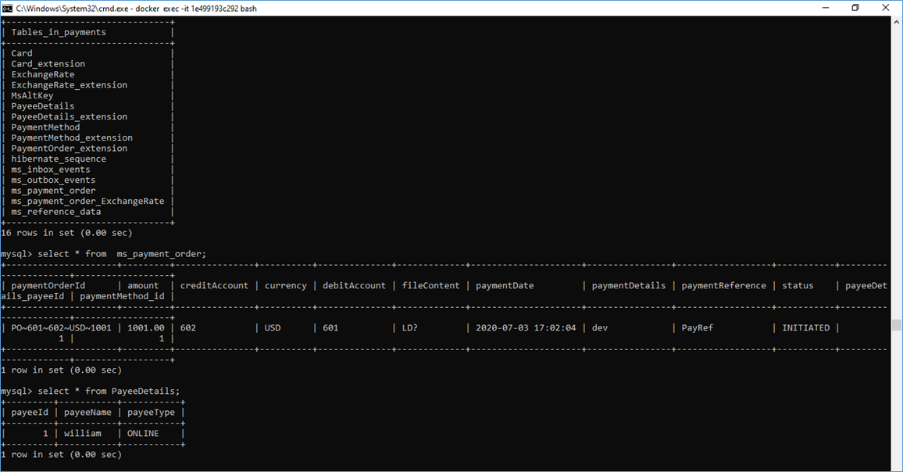Click the ms_reference_data table entry

55,212
